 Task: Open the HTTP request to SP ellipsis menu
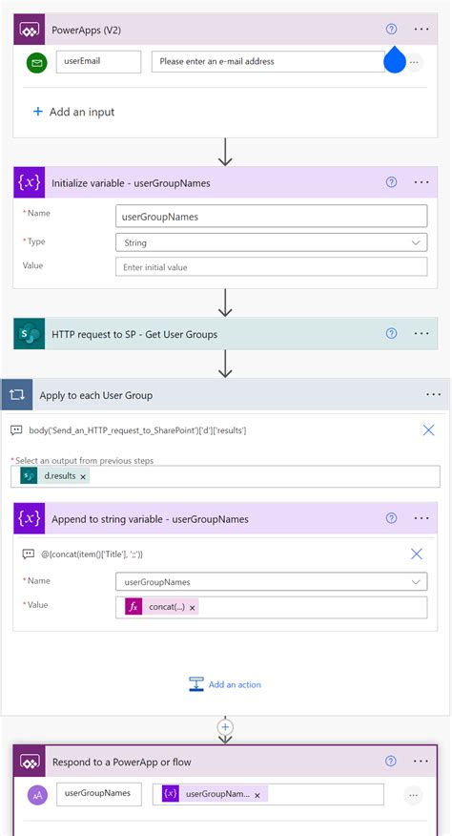pyautogui.click(x=421, y=334)
